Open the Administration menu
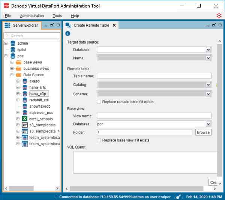This screenshot has width=225, height=200. 32,16
